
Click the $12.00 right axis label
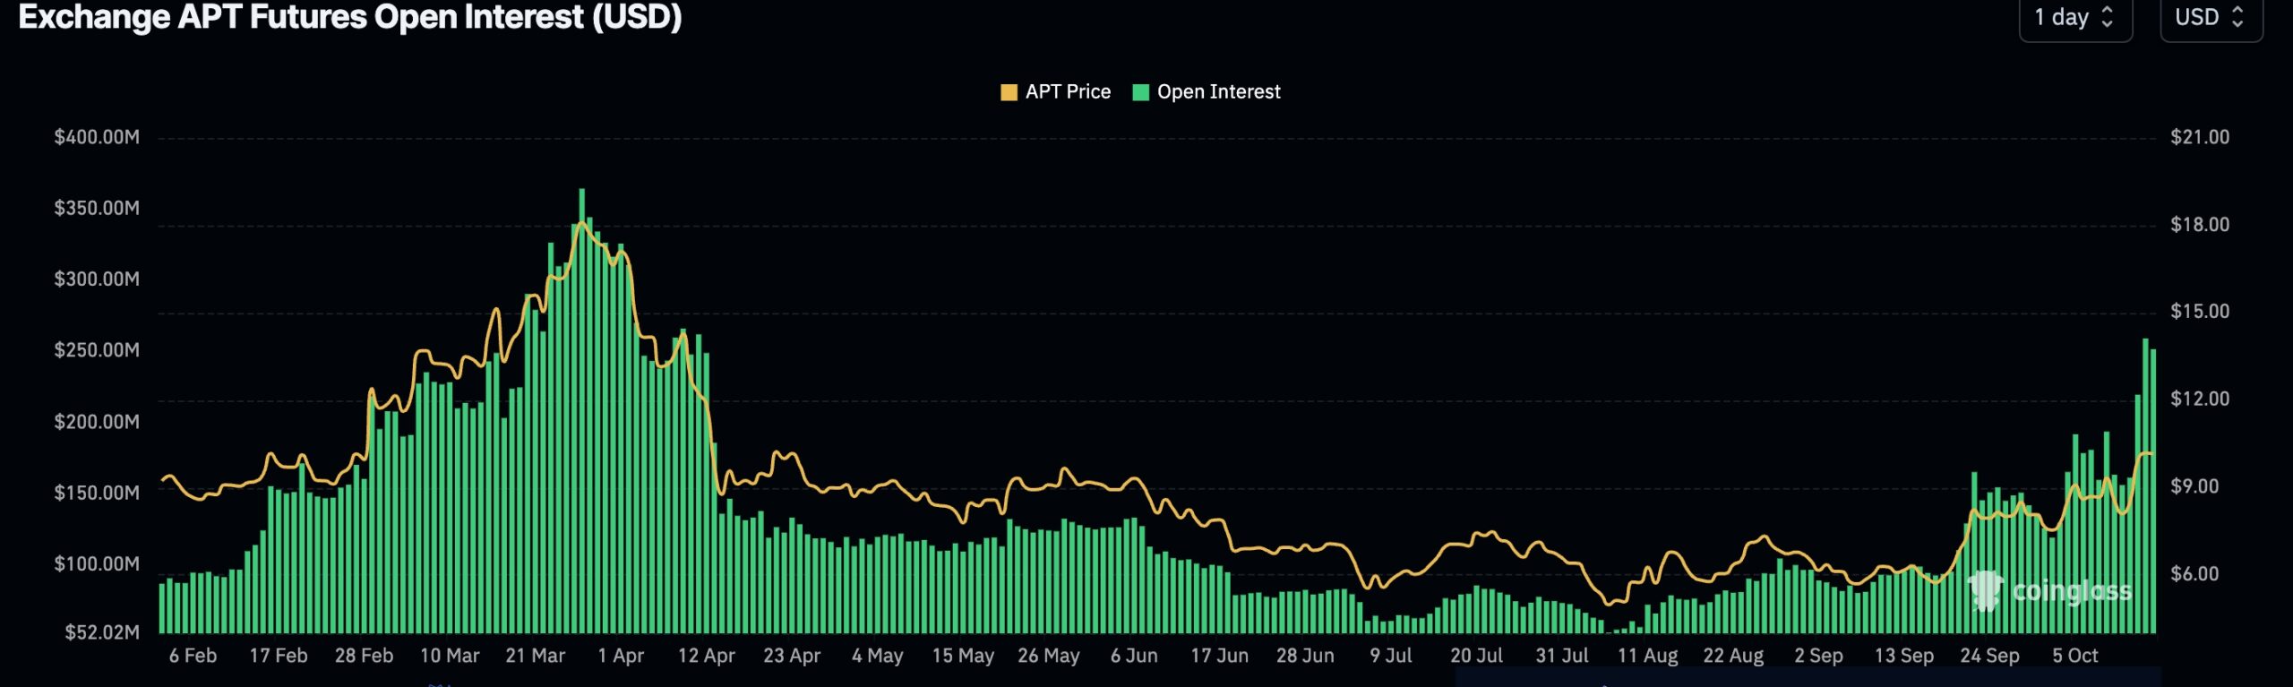(x=2200, y=399)
